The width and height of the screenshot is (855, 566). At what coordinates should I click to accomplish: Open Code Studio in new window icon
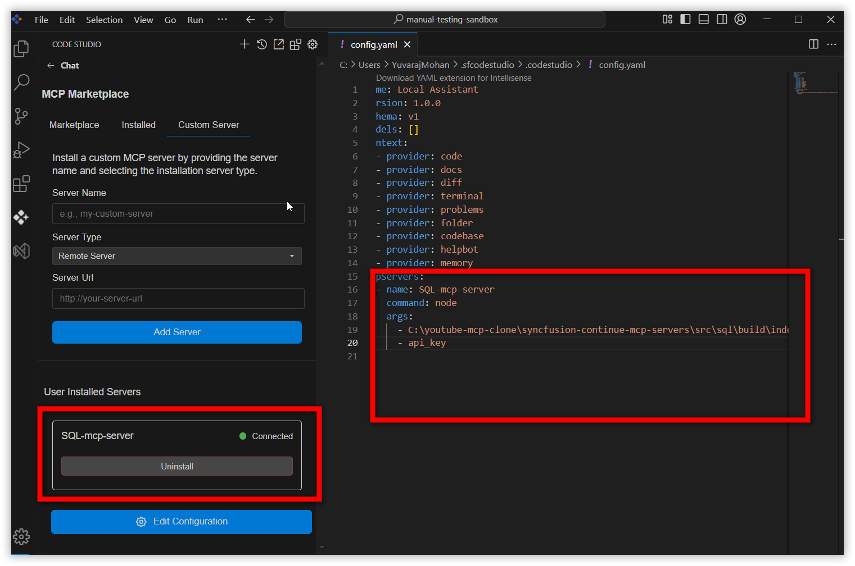tap(279, 44)
